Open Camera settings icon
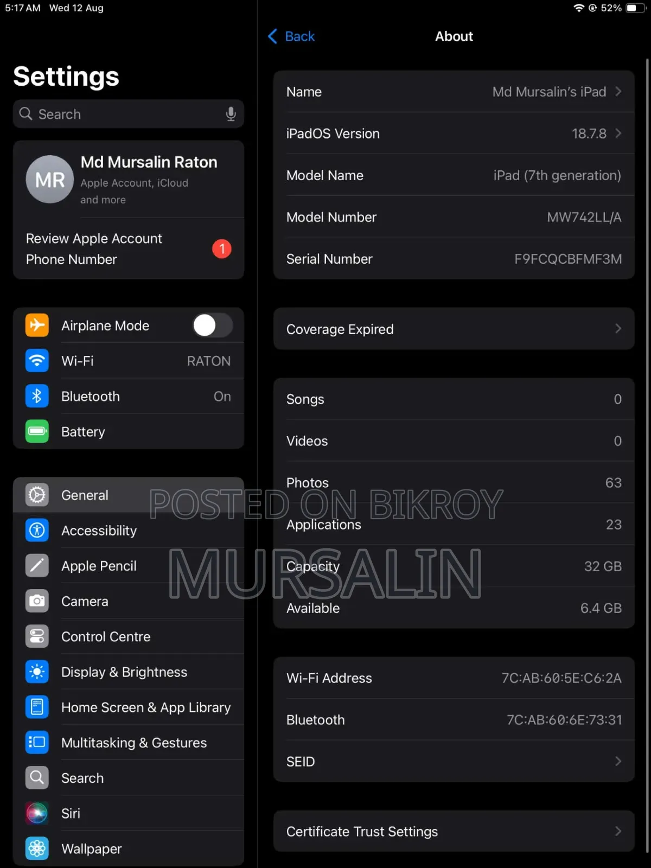Screen dimensions: 651x868 37,601
